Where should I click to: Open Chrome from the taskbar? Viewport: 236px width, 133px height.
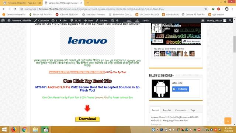point(24,130)
